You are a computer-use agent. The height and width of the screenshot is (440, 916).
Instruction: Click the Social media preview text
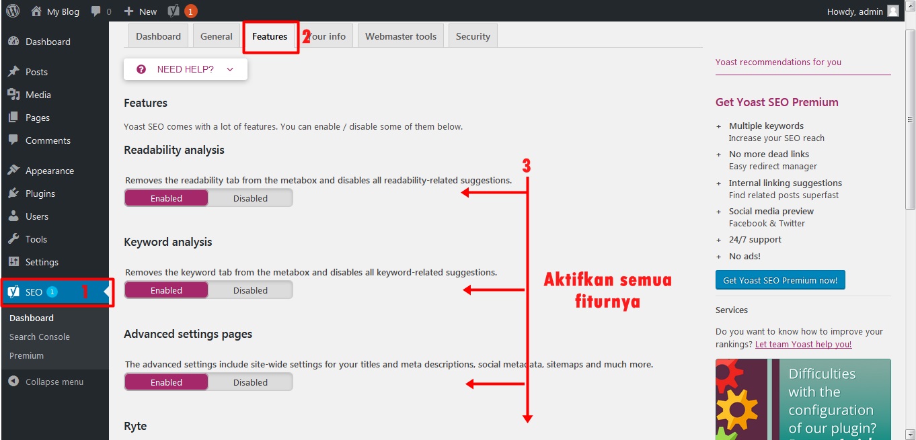pos(771,211)
